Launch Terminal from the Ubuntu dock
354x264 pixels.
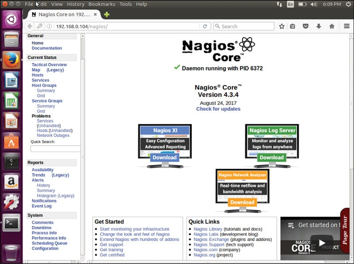point(12,223)
